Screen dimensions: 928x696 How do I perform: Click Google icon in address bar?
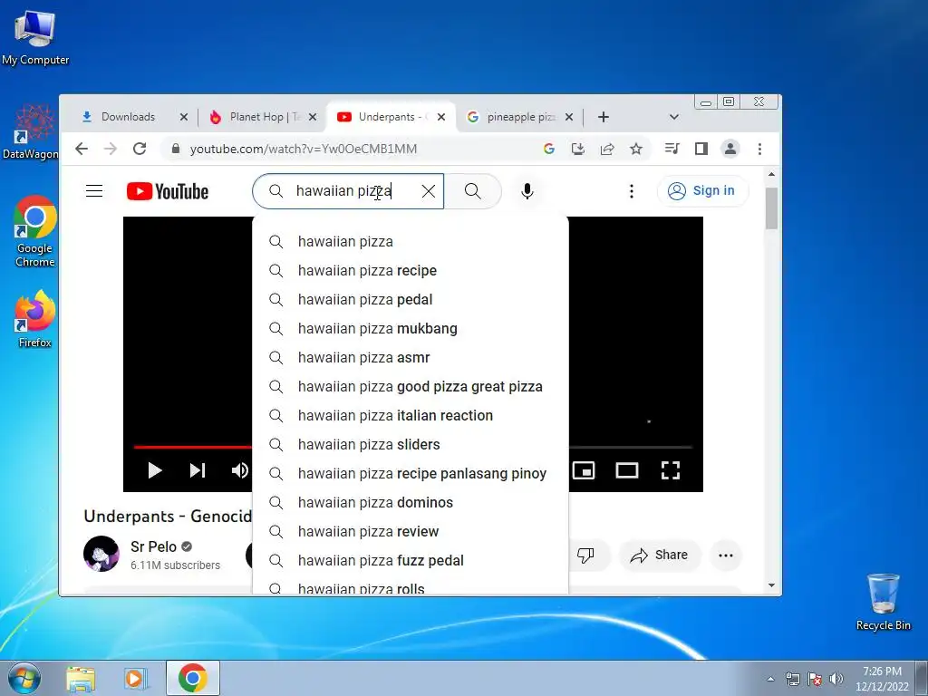pos(549,149)
